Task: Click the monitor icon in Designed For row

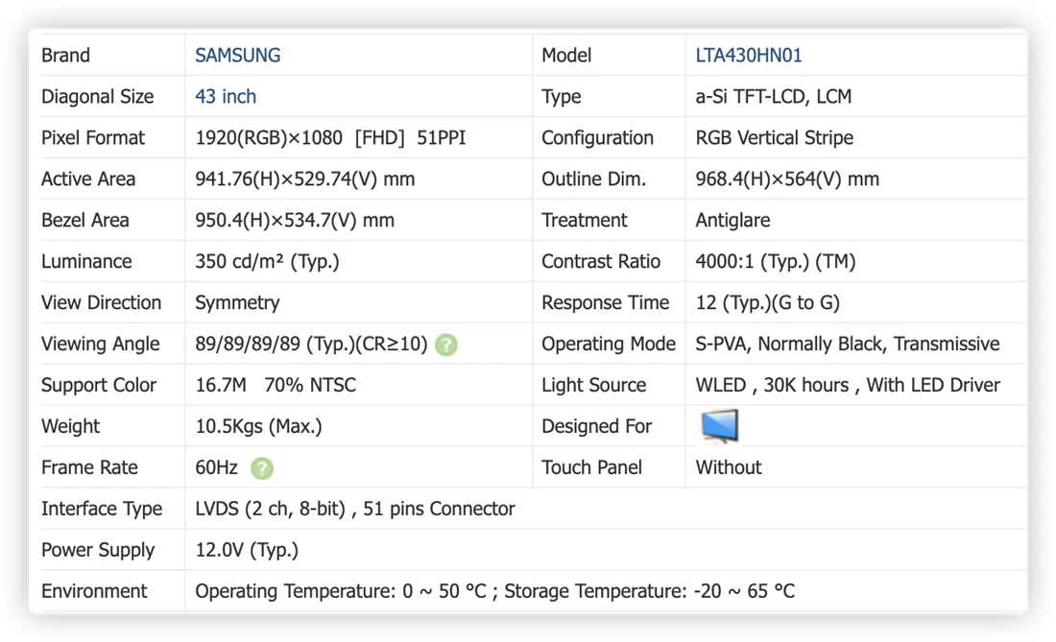Action: tap(719, 426)
